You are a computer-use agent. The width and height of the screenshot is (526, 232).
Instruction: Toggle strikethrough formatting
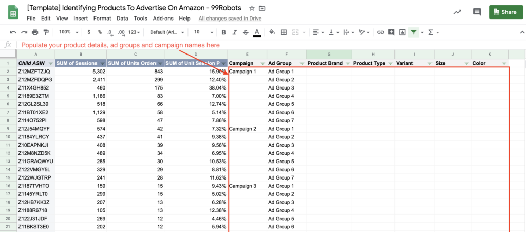[x=245, y=32]
